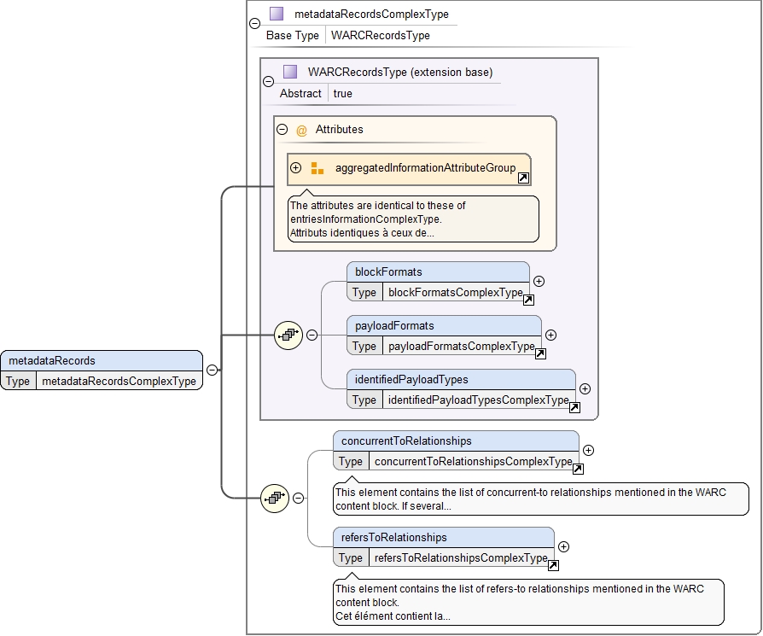This screenshot has width=763, height=636.
Task: Select the refersToRelationships element name
Action: point(393,537)
